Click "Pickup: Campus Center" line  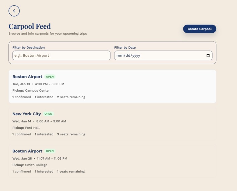[x=31, y=91]
